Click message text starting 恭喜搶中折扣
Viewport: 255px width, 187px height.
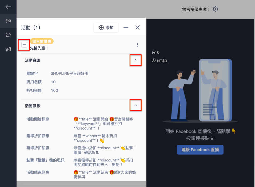(105, 150)
